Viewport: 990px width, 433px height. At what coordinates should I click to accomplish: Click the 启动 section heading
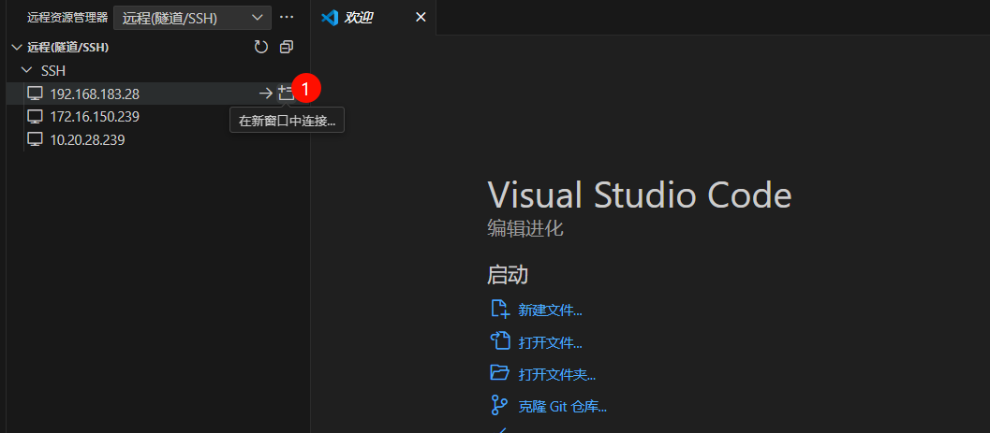[508, 275]
